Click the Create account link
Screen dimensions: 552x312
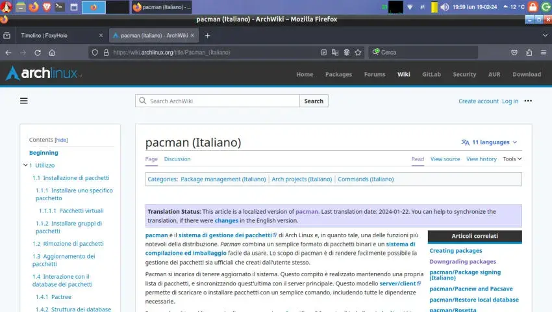click(478, 101)
